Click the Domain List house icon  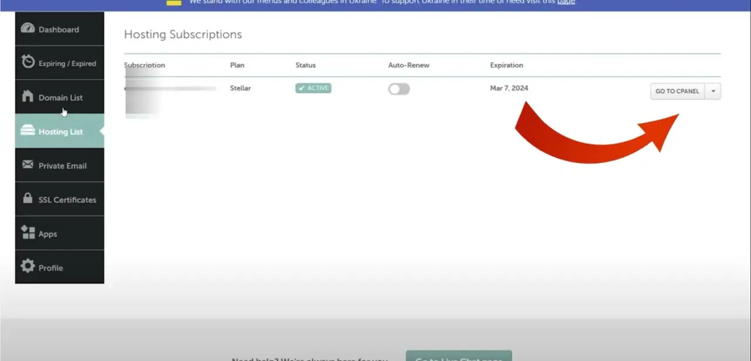pos(28,97)
